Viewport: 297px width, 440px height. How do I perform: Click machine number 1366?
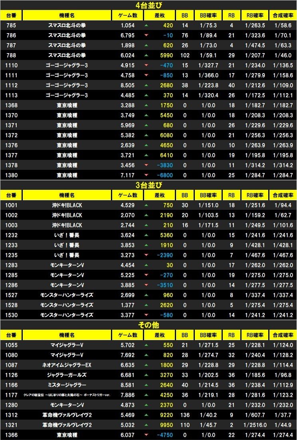(11, 435)
